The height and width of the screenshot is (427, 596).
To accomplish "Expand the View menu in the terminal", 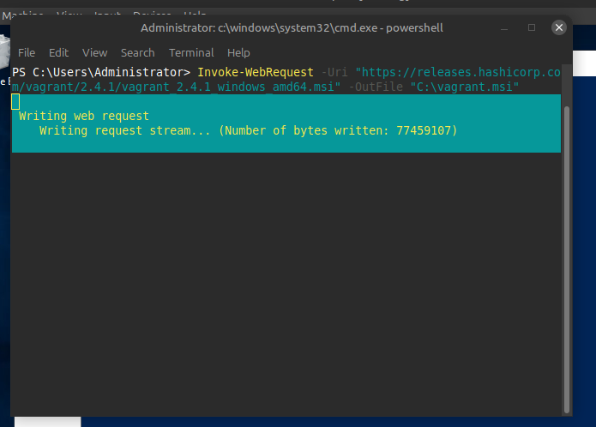I will [94, 52].
